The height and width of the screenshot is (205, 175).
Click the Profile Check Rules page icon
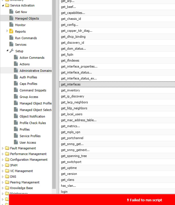tap(16, 123)
